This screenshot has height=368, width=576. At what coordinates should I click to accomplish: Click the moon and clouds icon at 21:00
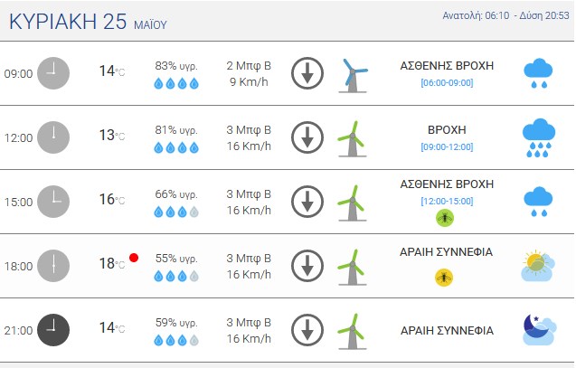[539, 330]
